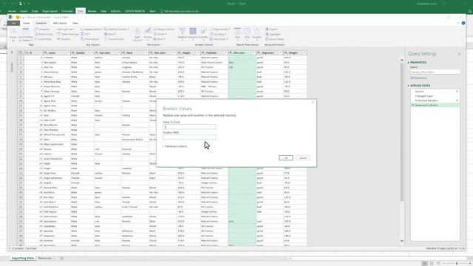
Task: Click the Aggregate structured column command
Action: pyautogui.click(x=273, y=34)
